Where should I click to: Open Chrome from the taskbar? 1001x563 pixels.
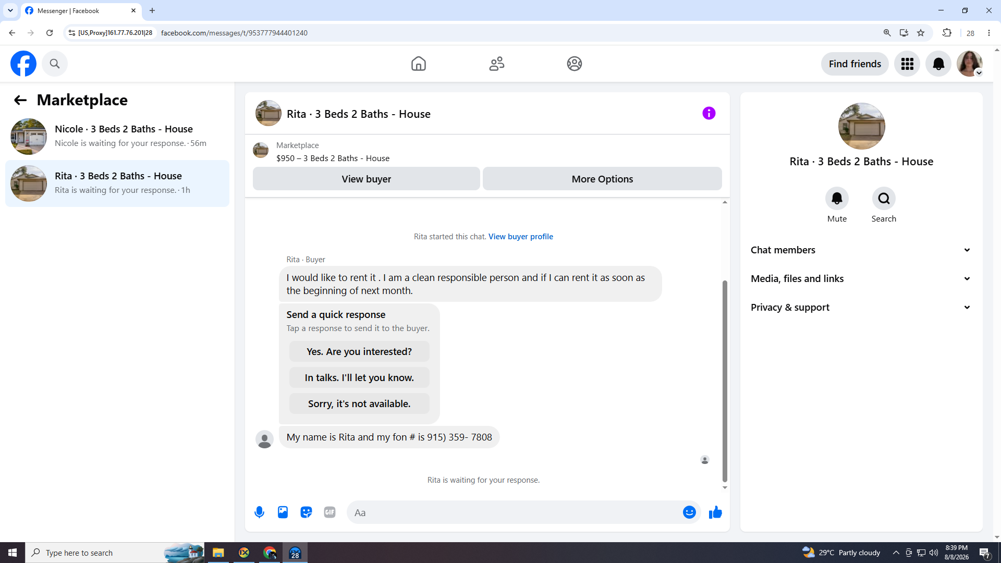[270, 553]
